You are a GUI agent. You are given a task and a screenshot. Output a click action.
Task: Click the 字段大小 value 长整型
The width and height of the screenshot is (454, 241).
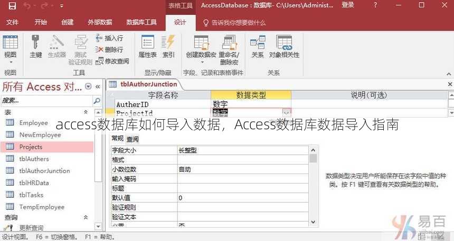(243, 150)
